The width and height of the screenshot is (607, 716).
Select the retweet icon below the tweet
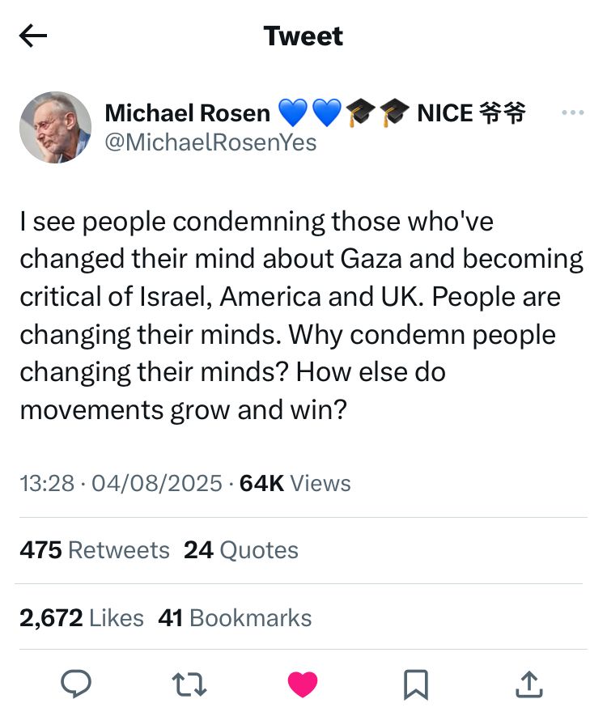[190, 684]
